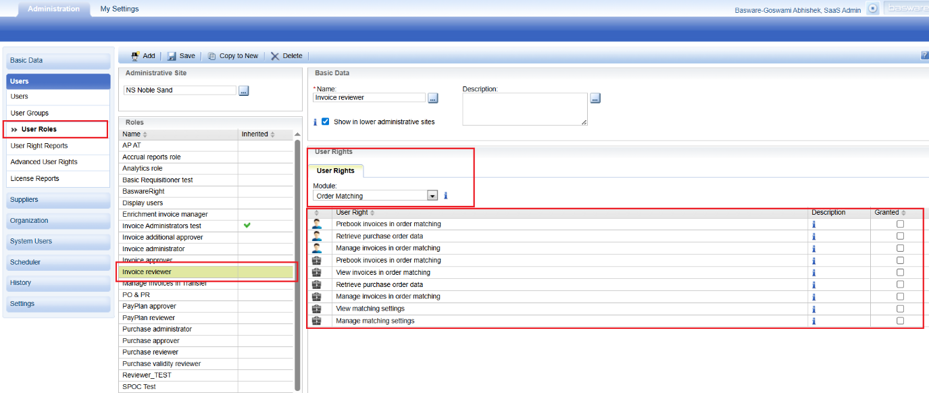Expand the Suppliers sidebar section
This screenshot has height=393, width=929.
point(58,200)
